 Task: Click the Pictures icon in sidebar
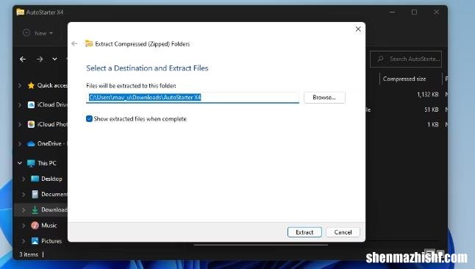pyautogui.click(x=35, y=241)
